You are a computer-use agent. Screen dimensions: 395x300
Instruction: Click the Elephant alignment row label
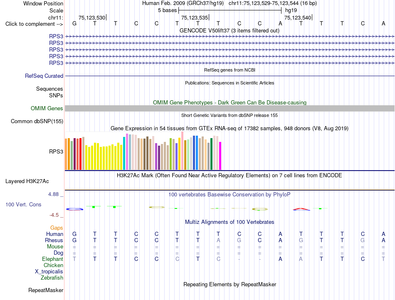click(x=53, y=259)
